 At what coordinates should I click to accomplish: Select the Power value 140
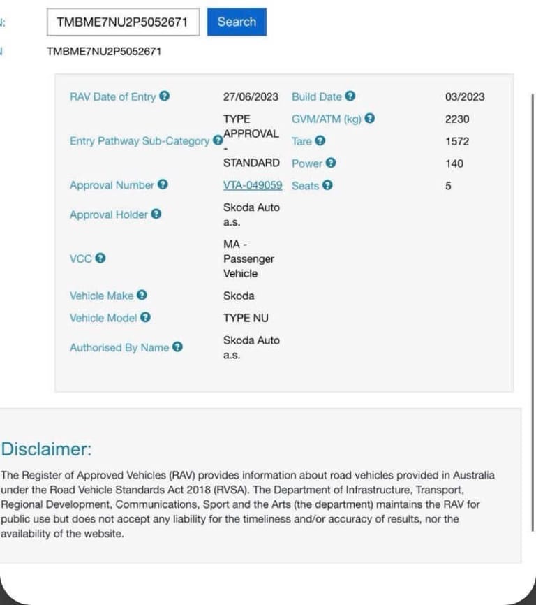coord(454,163)
